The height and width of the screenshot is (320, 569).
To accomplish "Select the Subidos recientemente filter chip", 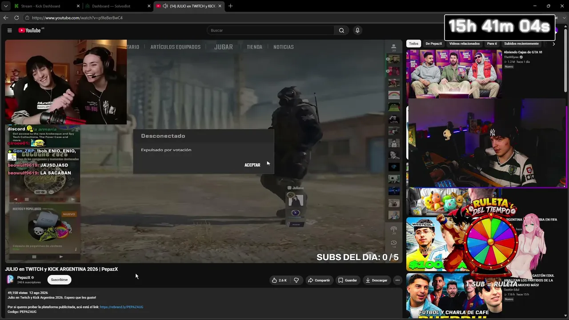I will (x=521, y=44).
